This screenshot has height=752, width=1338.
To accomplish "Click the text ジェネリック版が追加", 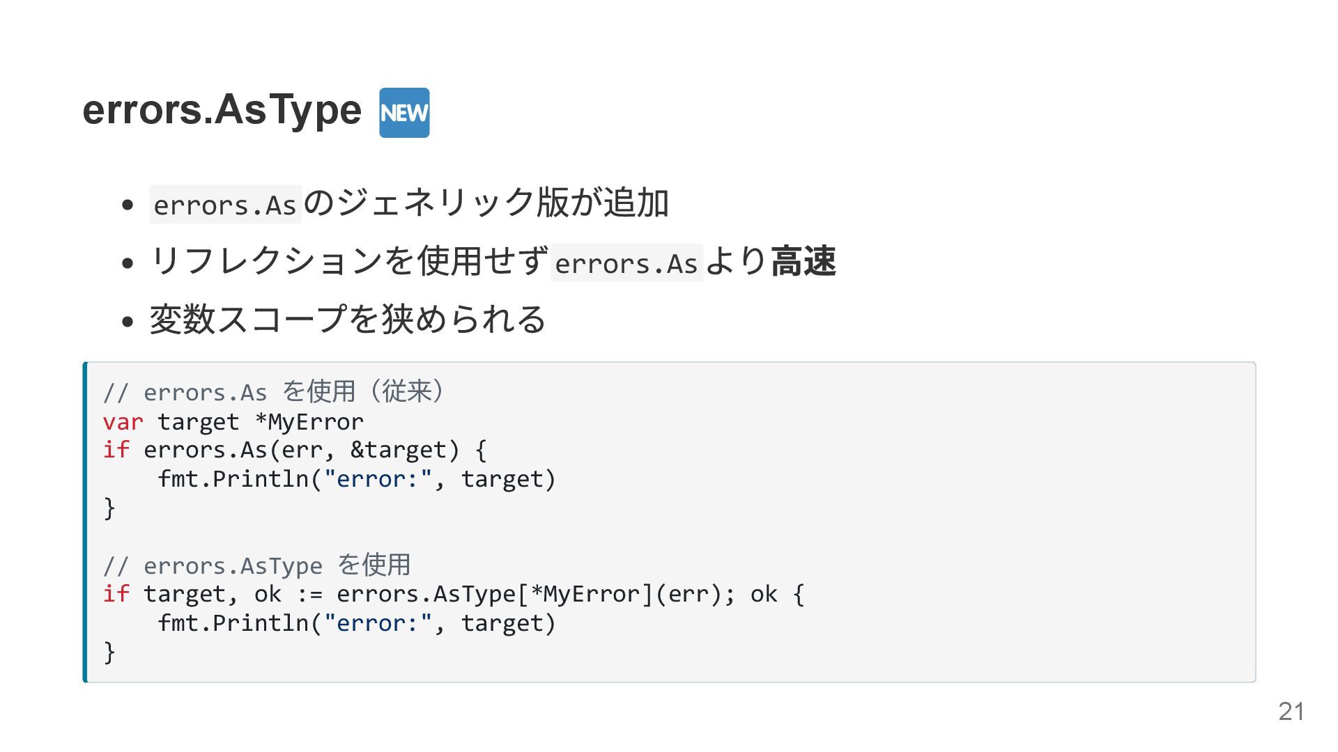I will (502, 203).
